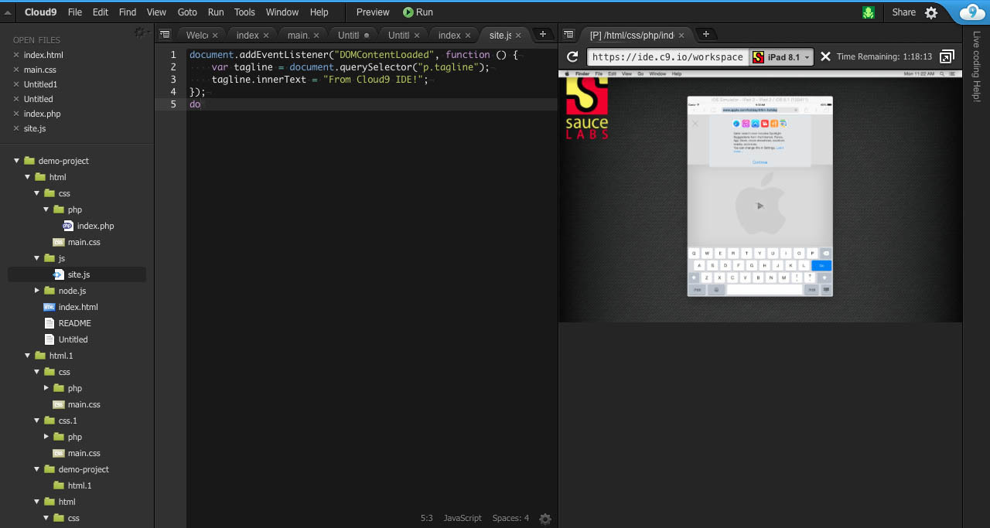Open the preview pane tab list menu

click(x=568, y=35)
